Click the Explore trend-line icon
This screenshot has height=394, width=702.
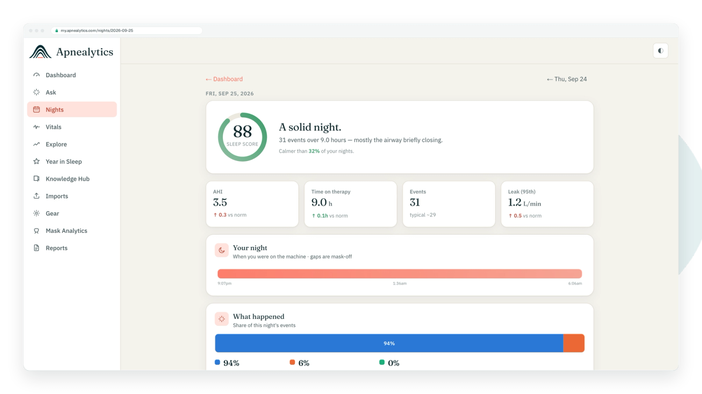pos(36,144)
